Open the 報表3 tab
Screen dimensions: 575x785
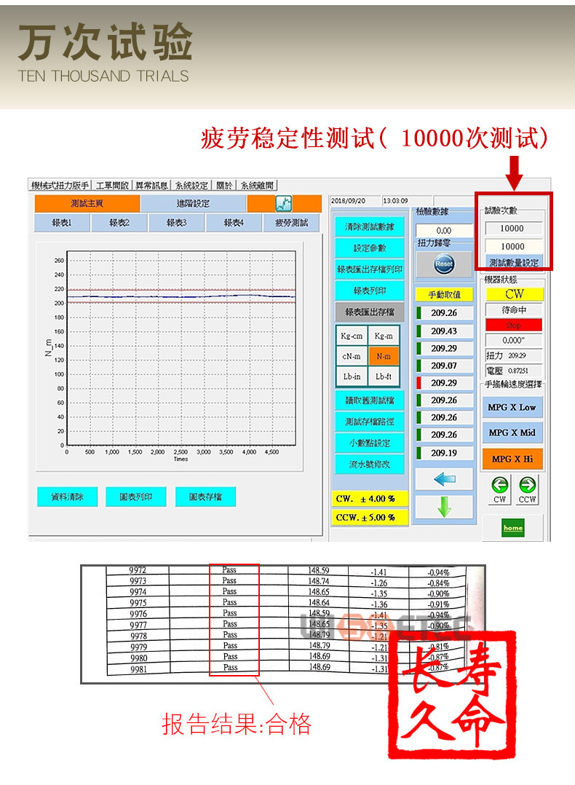point(177,223)
